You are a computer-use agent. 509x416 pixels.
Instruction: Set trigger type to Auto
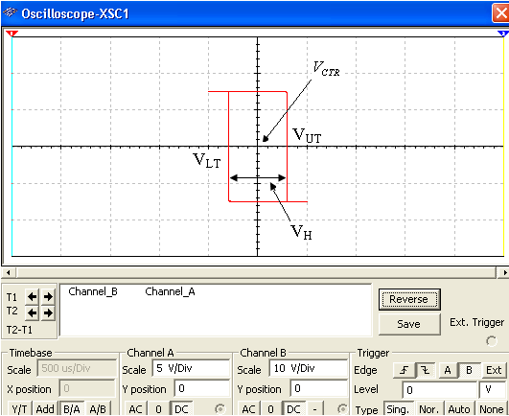(x=459, y=409)
